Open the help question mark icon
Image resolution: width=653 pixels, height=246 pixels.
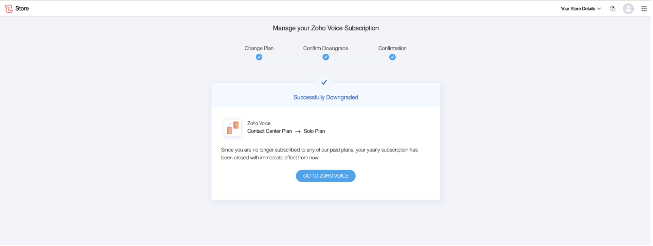(613, 9)
